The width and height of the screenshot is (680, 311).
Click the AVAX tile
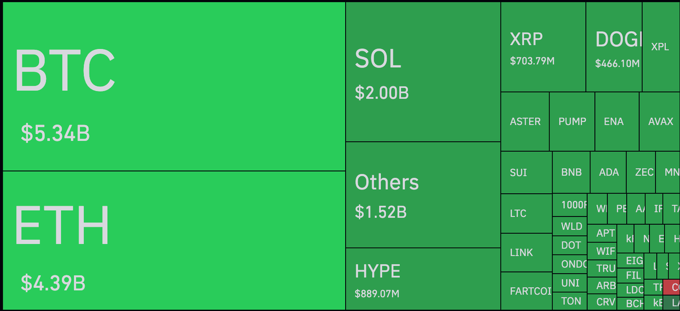tap(660, 121)
